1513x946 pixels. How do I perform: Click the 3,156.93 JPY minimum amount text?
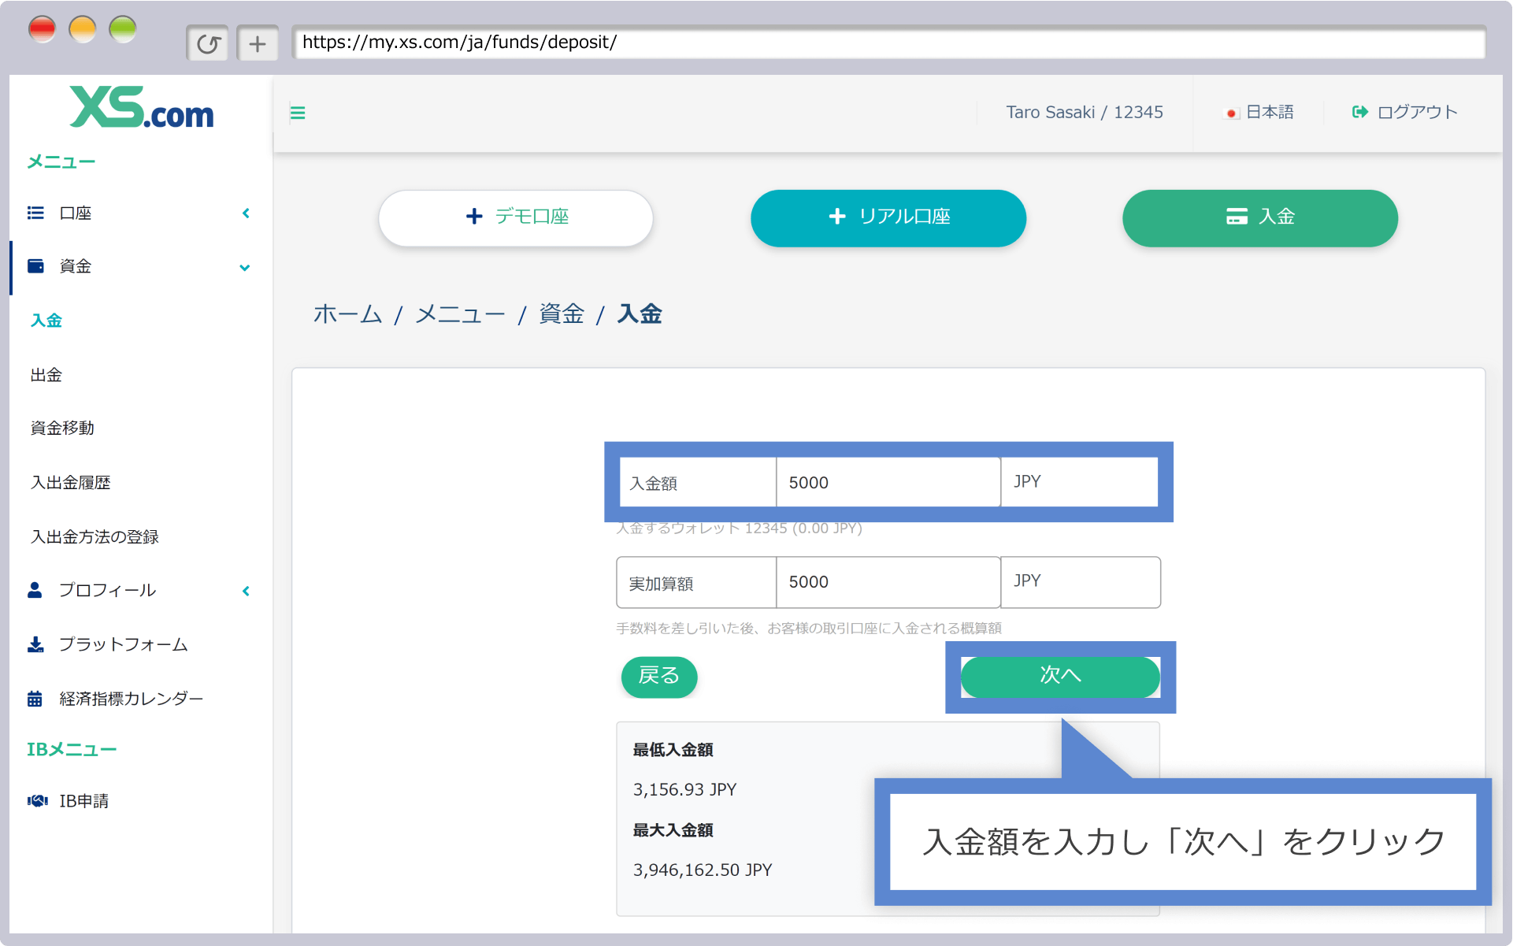click(684, 789)
